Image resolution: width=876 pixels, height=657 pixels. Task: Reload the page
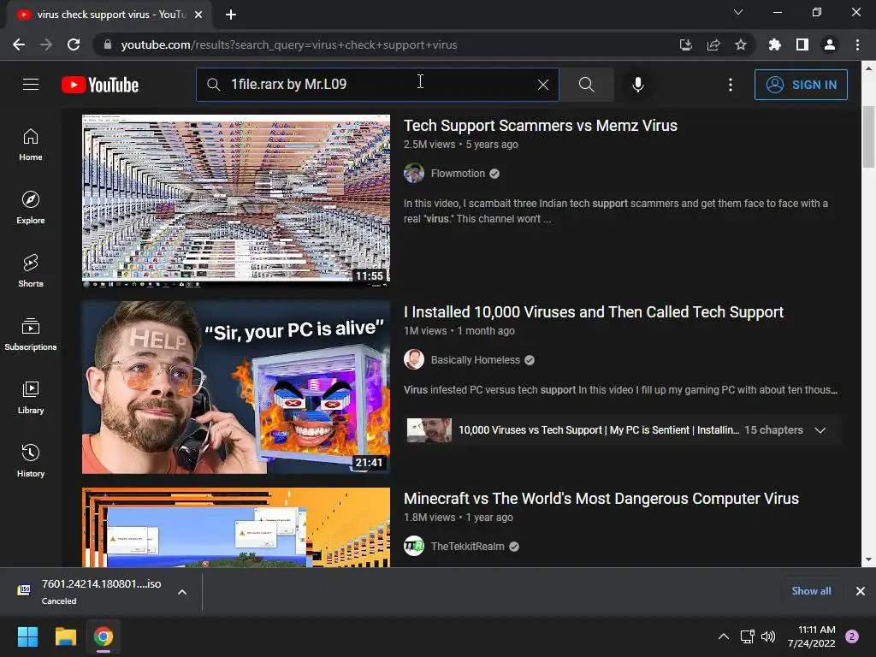tap(74, 44)
